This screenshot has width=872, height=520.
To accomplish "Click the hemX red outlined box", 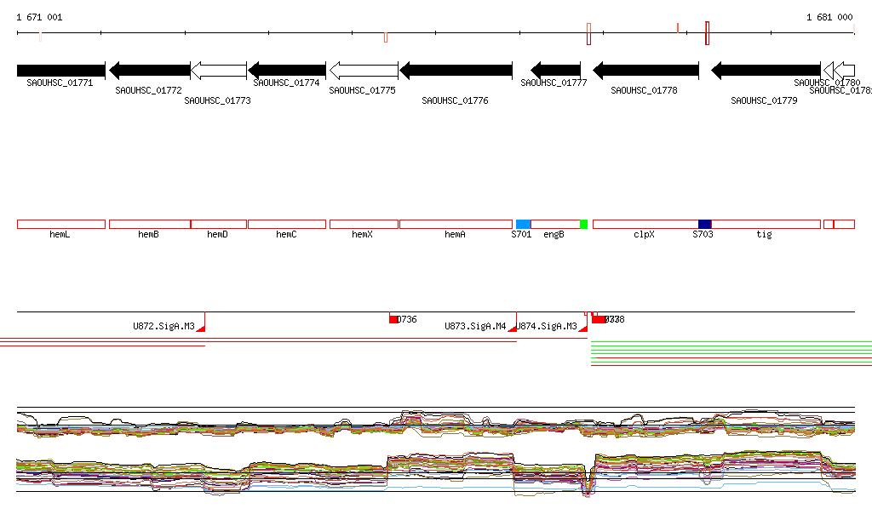I will tap(364, 225).
